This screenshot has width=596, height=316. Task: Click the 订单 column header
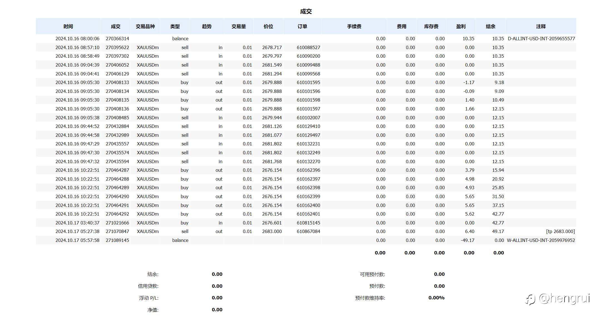302,26
